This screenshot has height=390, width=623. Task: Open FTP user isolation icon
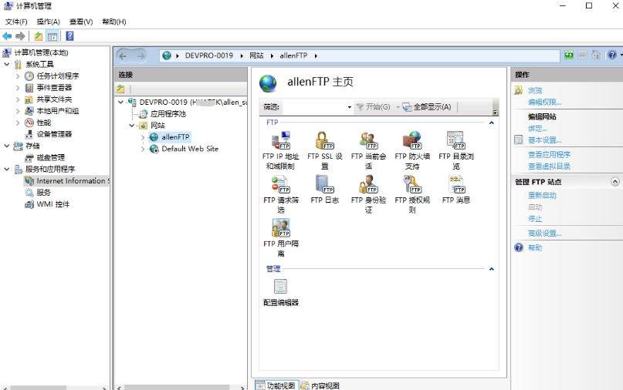click(x=280, y=238)
